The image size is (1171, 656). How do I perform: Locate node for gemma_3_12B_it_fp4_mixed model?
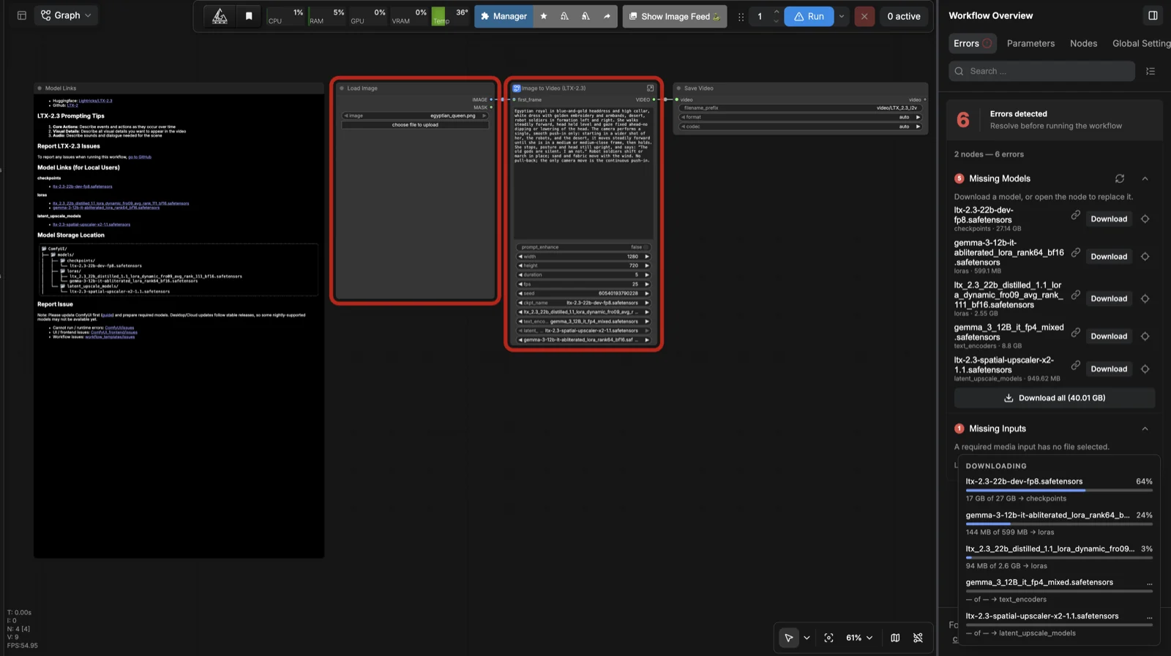[x=1145, y=336]
